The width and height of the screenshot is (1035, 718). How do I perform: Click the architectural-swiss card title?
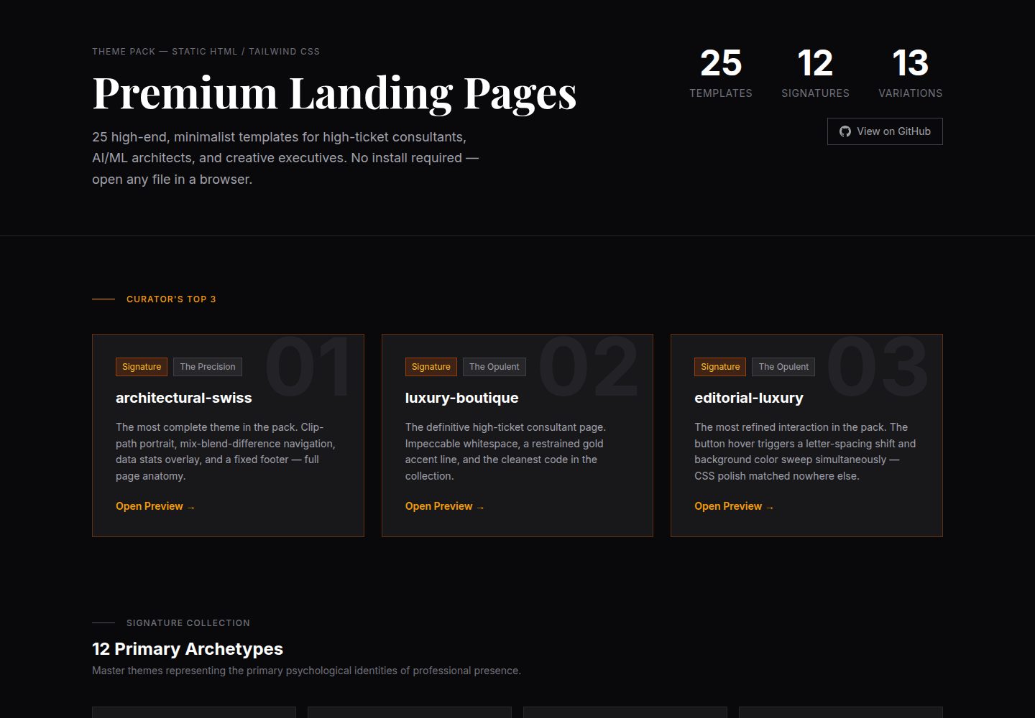click(184, 398)
